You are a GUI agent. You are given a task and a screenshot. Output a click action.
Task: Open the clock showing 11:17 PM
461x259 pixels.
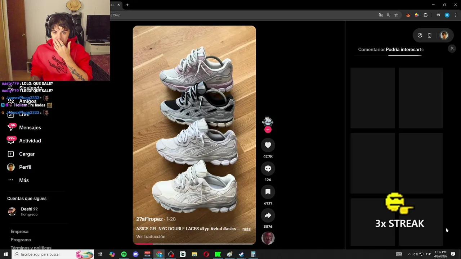pyautogui.click(x=440, y=254)
